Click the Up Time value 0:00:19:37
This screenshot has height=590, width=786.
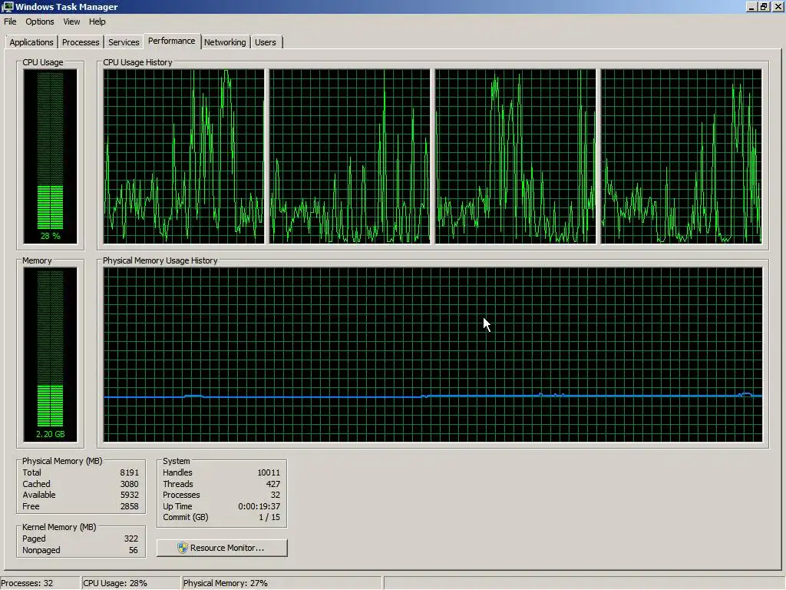259,507
